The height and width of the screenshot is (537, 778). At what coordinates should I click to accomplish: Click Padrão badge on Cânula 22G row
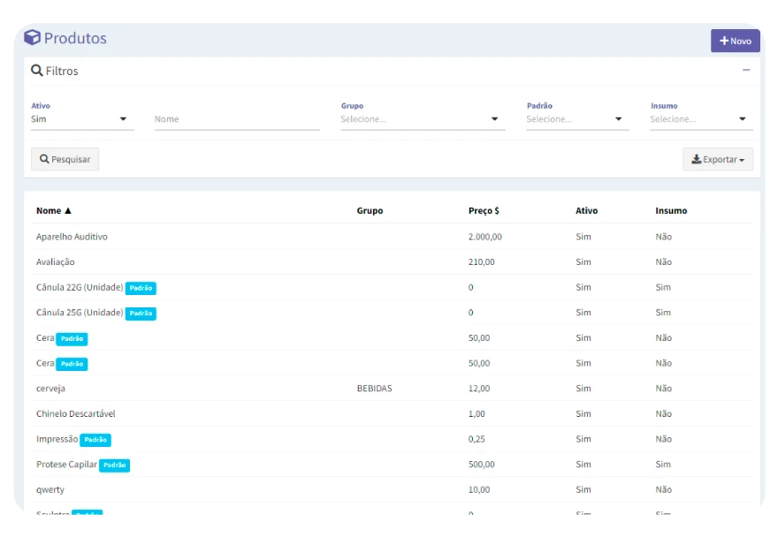pos(141,288)
